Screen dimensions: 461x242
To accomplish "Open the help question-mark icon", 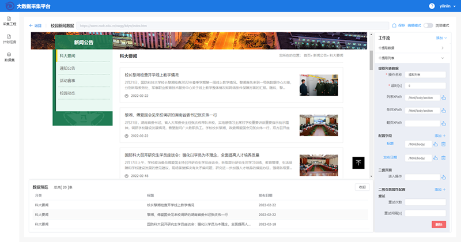I will click(432, 6).
